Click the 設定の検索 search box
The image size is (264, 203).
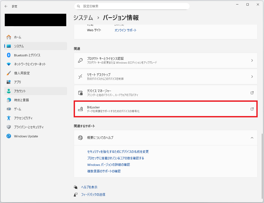pyautogui.click(x=132, y=6)
